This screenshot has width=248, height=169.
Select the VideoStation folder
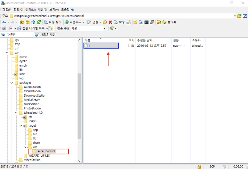[x=32, y=160]
